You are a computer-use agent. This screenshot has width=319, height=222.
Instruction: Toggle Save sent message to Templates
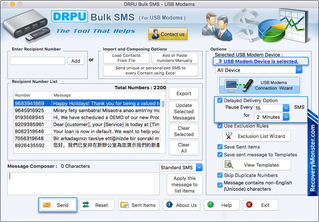click(220, 155)
